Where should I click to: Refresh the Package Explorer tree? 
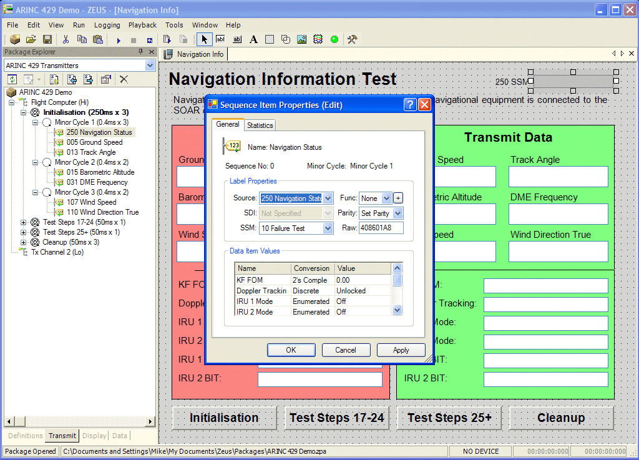point(12,79)
